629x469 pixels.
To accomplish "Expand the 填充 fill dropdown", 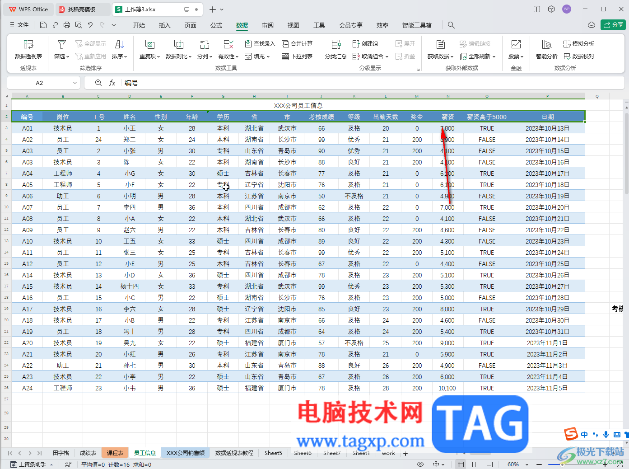I will click(268, 56).
